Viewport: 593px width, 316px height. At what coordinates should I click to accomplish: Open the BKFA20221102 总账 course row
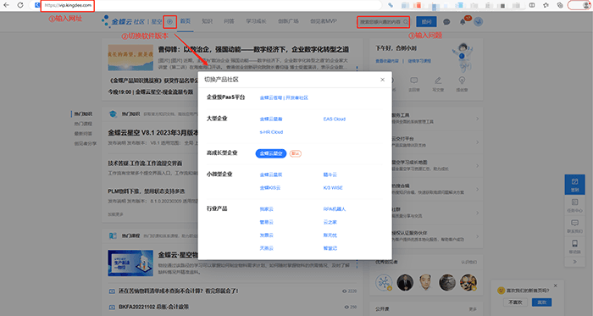point(153,307)
